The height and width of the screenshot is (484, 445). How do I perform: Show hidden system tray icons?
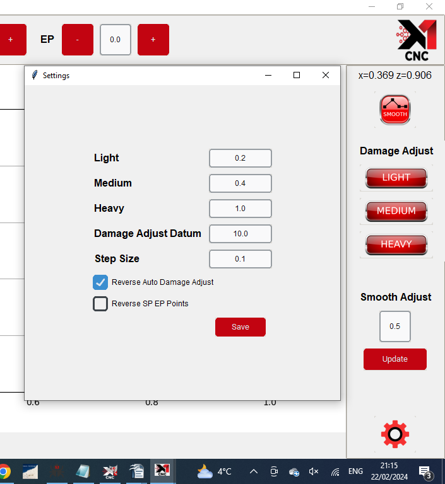click(x=254, y=471)
